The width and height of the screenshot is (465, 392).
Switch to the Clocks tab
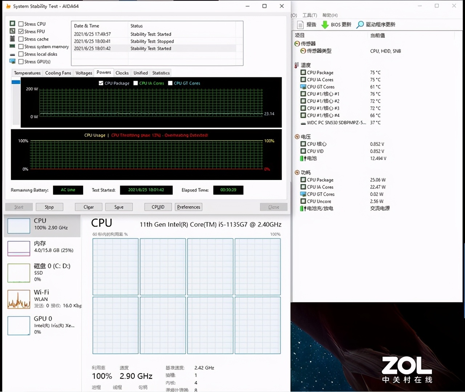[122, 73]
